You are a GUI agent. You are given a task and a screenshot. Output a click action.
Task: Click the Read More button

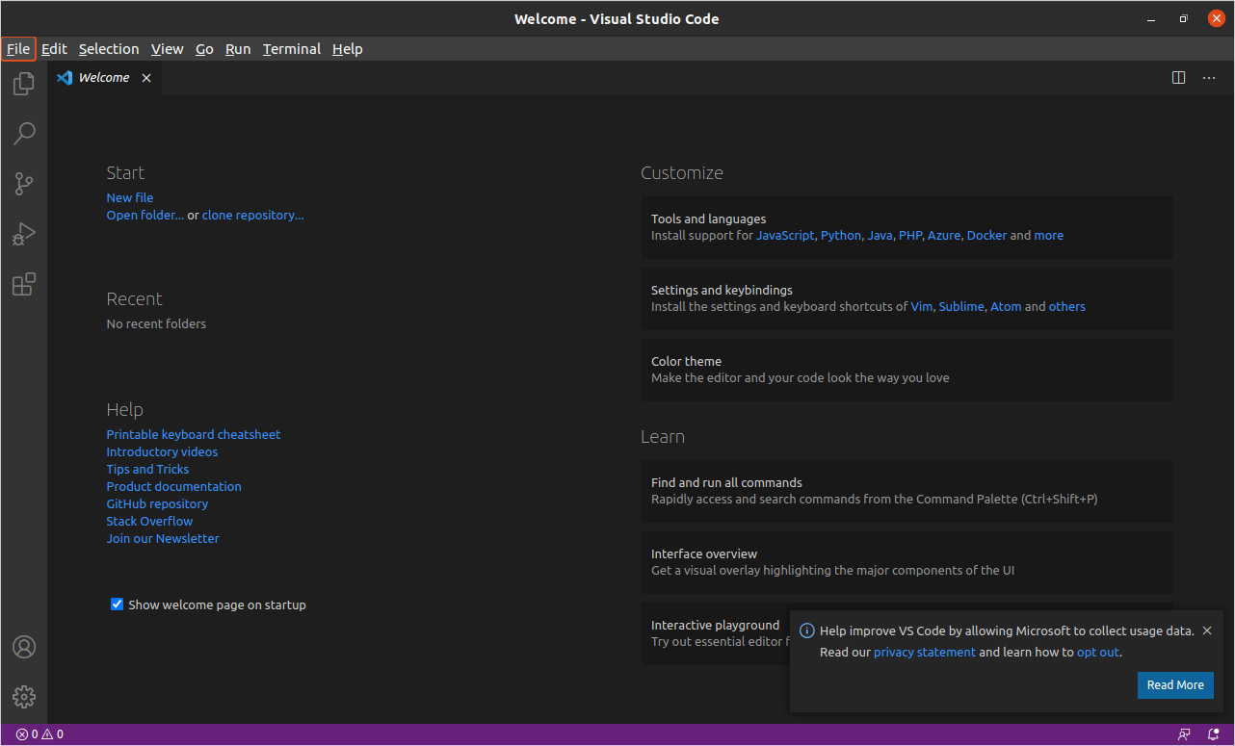[x=1175, y=685]
